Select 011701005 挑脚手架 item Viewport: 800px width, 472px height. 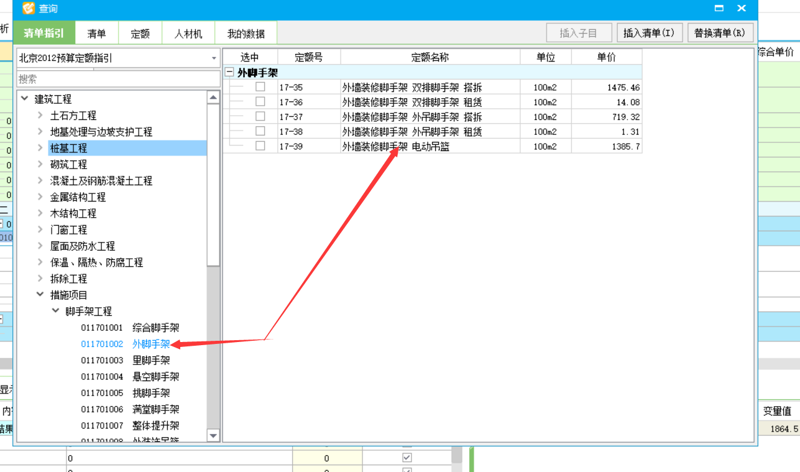click(126, 393)
